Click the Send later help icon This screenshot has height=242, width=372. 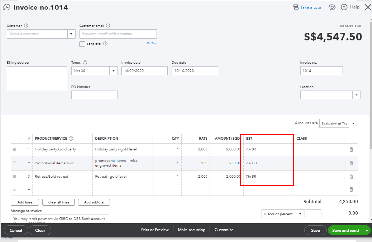(105, 44)
